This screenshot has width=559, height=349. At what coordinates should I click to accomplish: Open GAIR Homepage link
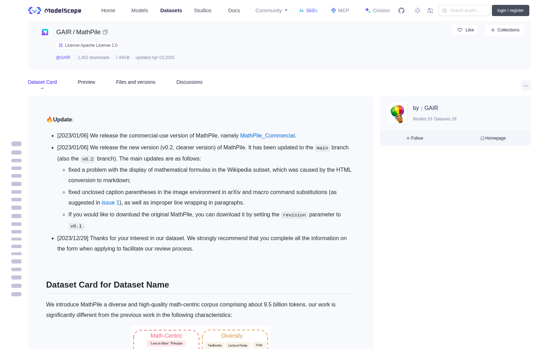tap(493, 138)
